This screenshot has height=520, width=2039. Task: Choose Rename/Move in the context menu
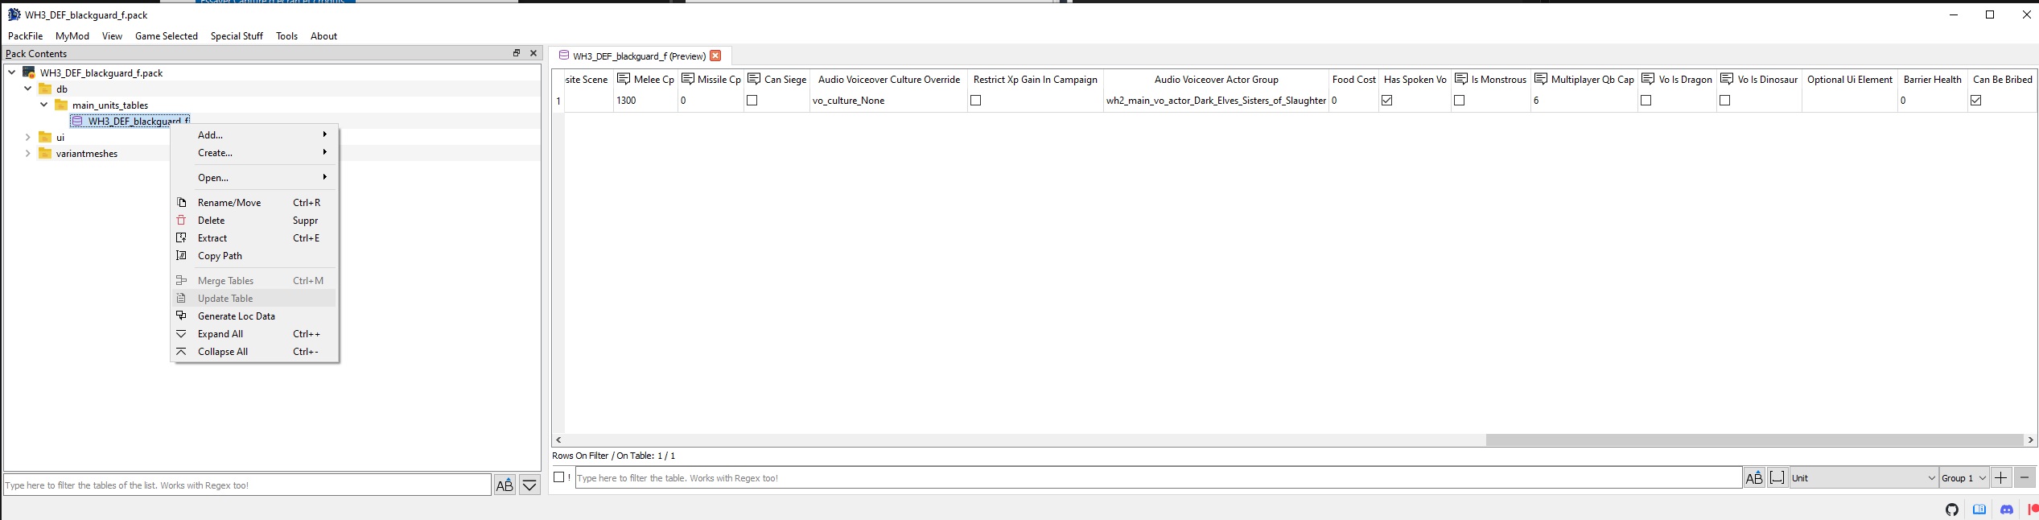[x=229, y=203]
